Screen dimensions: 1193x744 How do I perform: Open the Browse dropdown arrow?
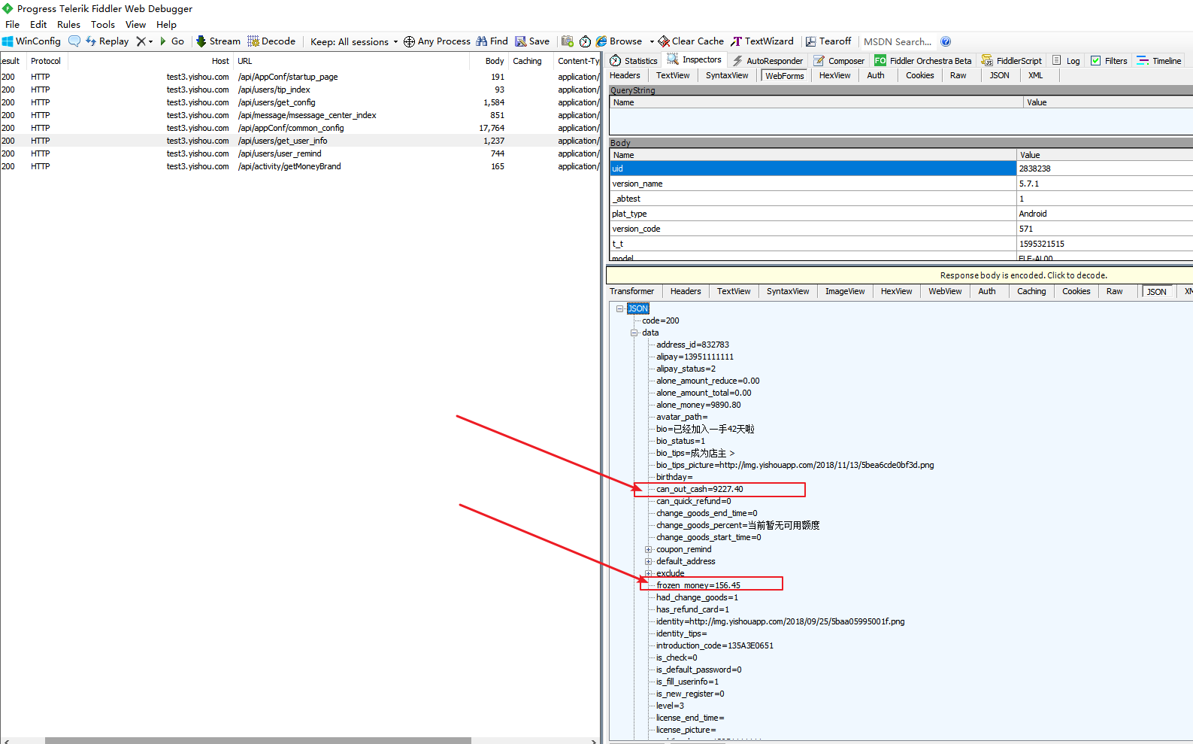click(652, 41)
